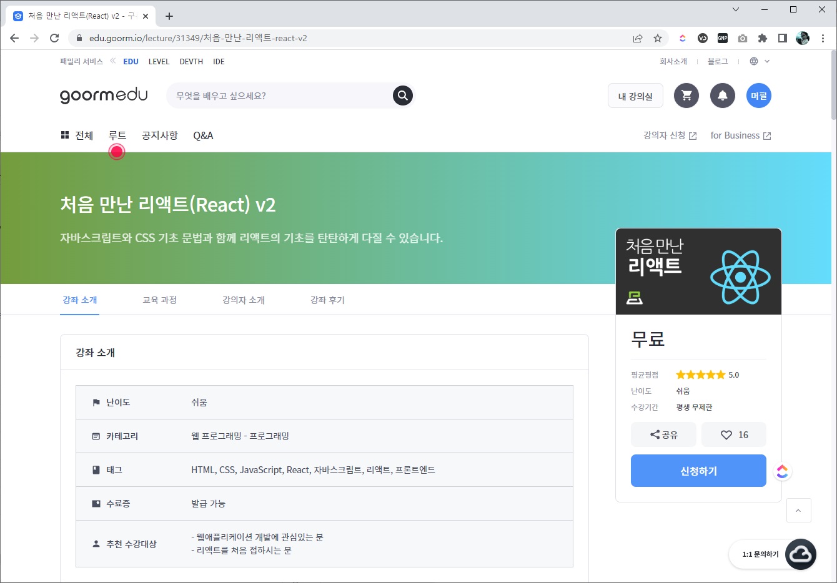Click the scroll-to-top arrow button

[x=799, y=510]
